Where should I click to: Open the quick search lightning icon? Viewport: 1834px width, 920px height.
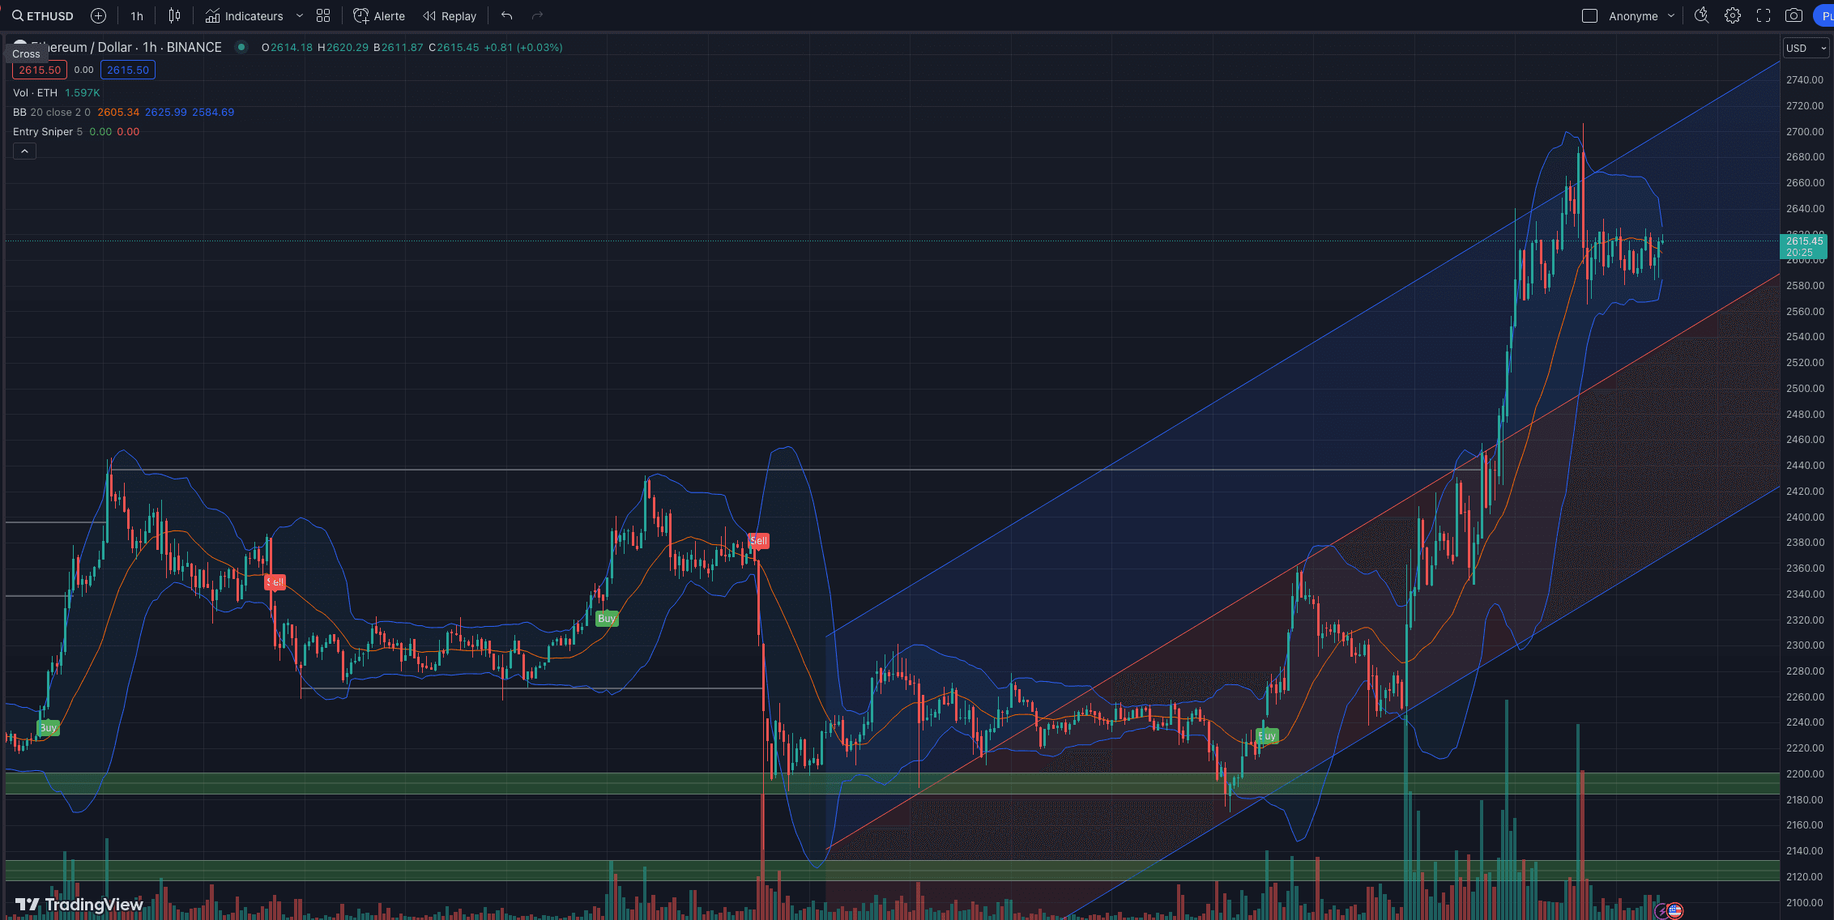click(1701, 15)
